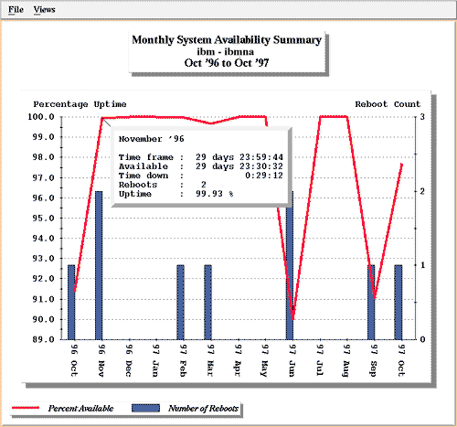Click the 'Uptime : 99.93 %' tooltip row
The height and width of the screenshot is (427, 457).
pyautogui.click(x=176, y=194)
